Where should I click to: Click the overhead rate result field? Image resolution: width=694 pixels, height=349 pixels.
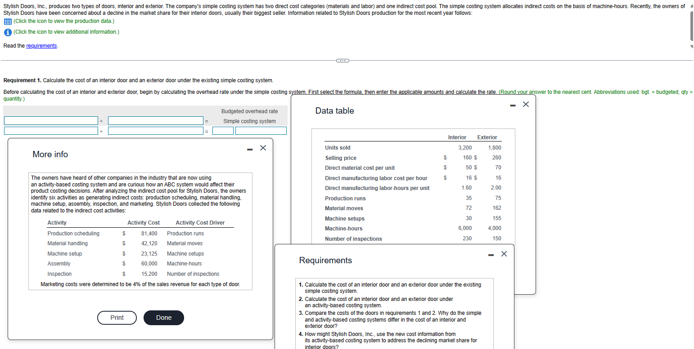(261, 131)
